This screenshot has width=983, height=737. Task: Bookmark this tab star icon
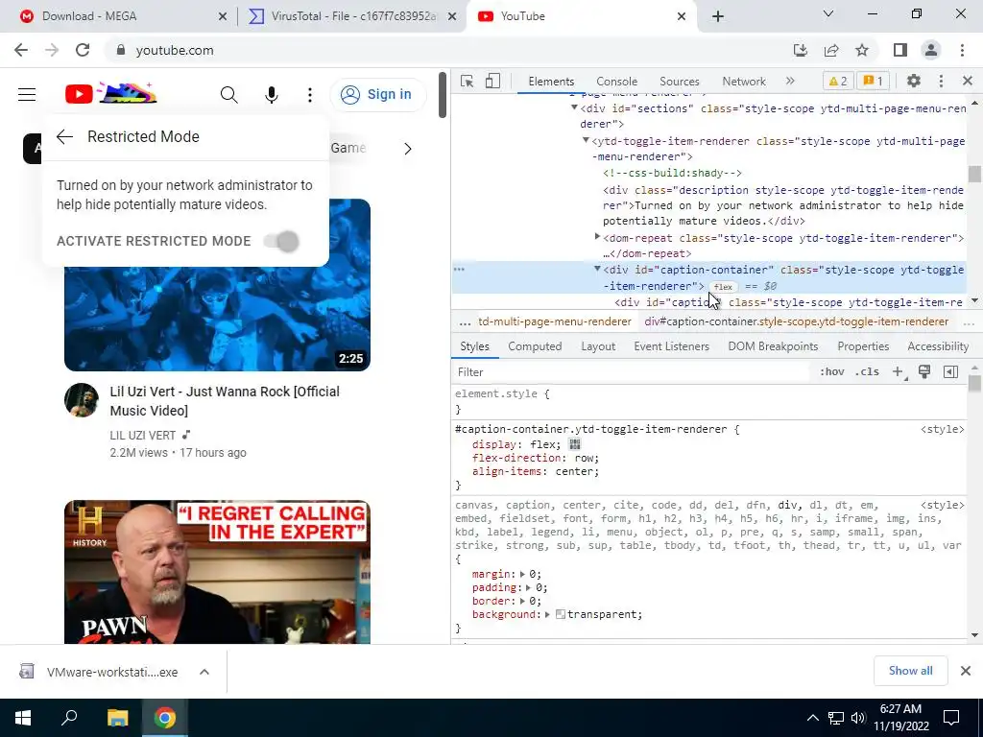point(862,50)
